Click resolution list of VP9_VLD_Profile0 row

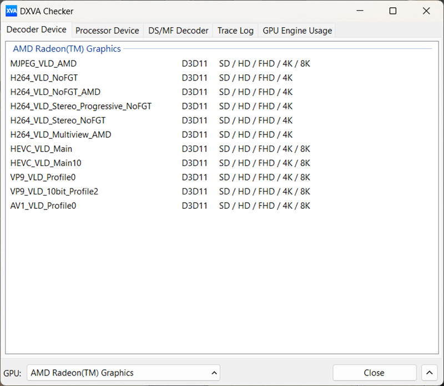pyautogui.click(x=265, y=177)
